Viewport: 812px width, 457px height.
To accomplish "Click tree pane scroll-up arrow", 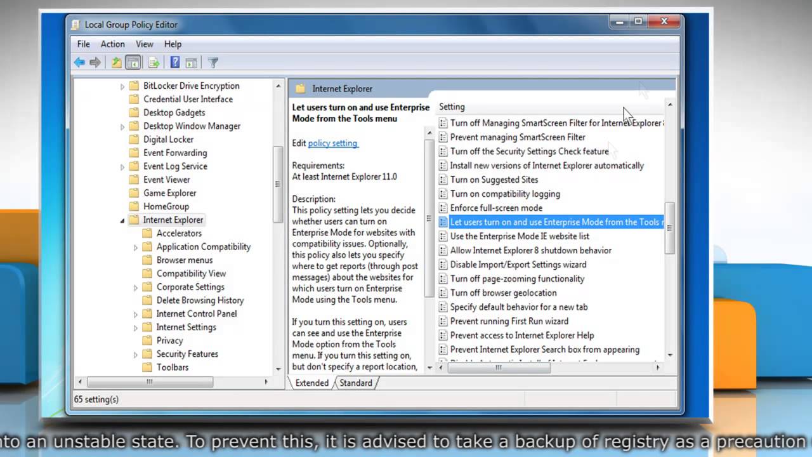I will coord(278,84).
